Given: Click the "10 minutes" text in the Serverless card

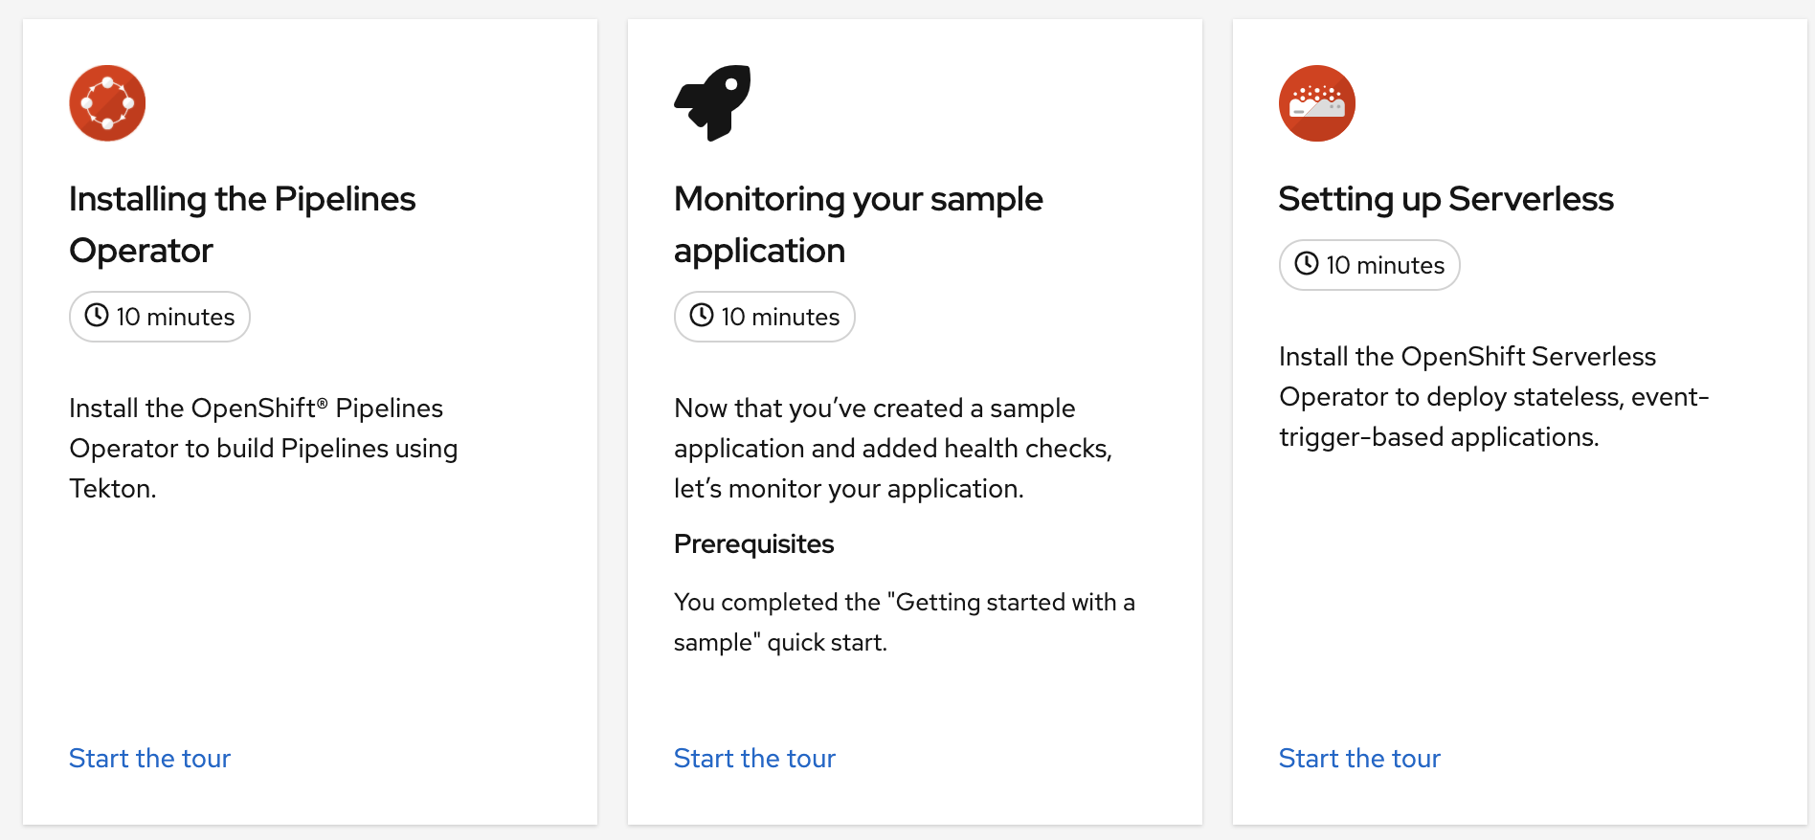Looking at the screenshot, I should pos(1385,265).
